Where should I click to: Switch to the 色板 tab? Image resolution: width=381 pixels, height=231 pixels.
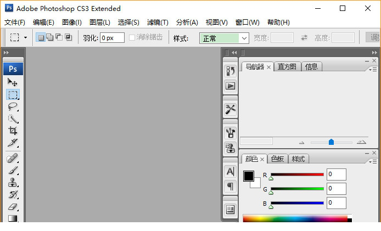[x=277, y=159]
